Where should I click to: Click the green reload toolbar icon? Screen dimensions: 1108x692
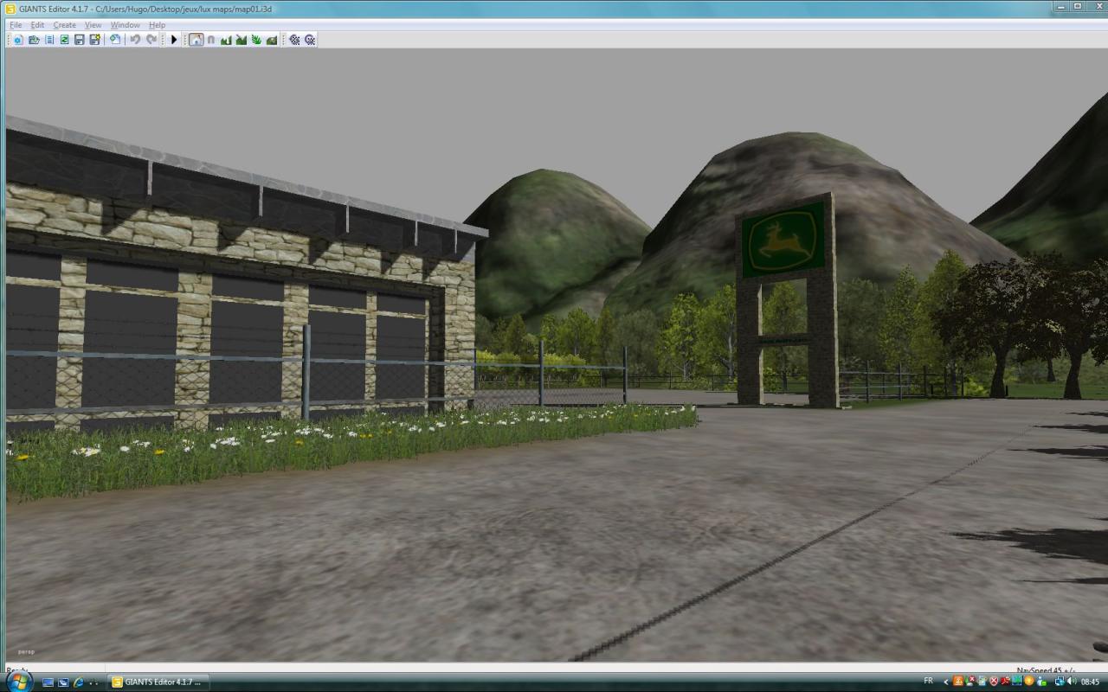pos(64,40)
